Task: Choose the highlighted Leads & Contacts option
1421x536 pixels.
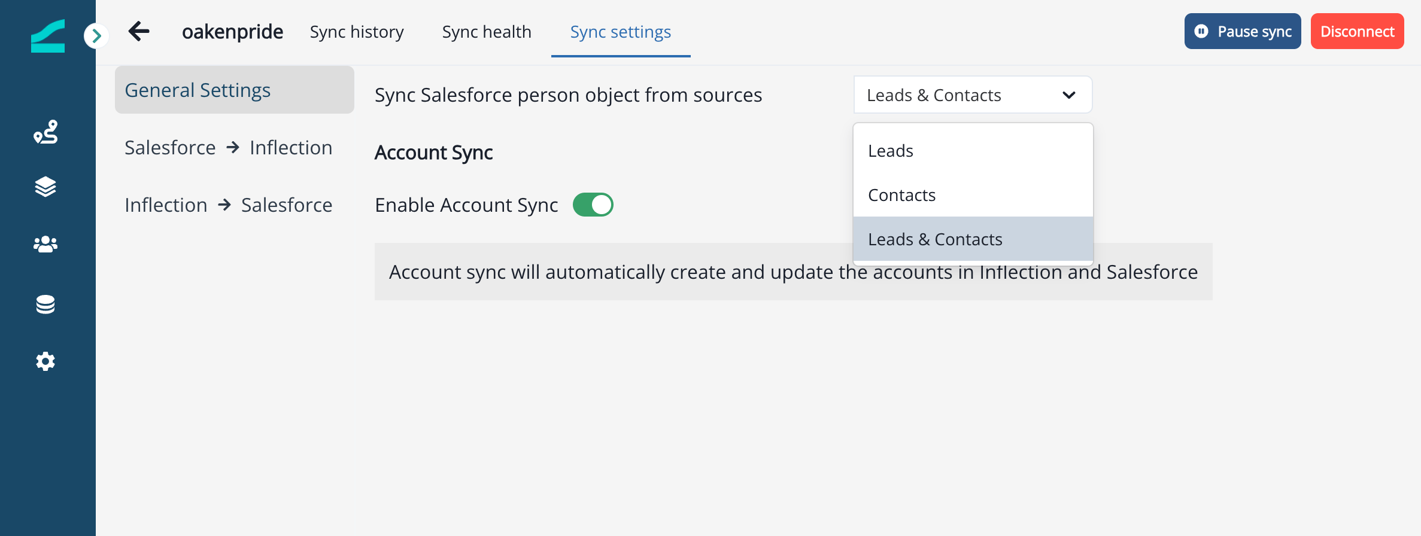Action: [973, 239]
